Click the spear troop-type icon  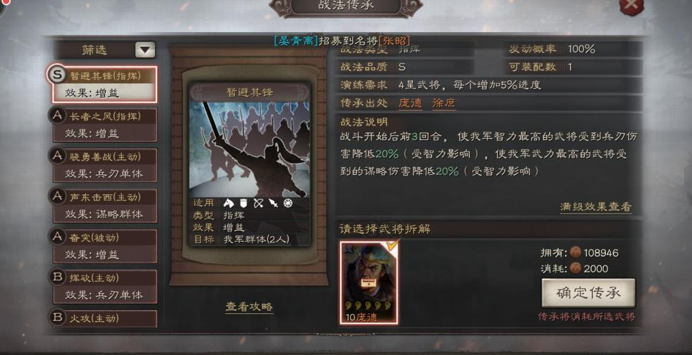274,203
